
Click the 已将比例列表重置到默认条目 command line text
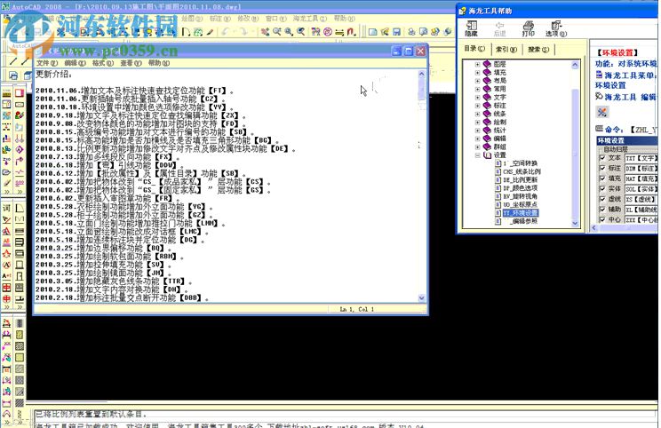tap(91, 414)
